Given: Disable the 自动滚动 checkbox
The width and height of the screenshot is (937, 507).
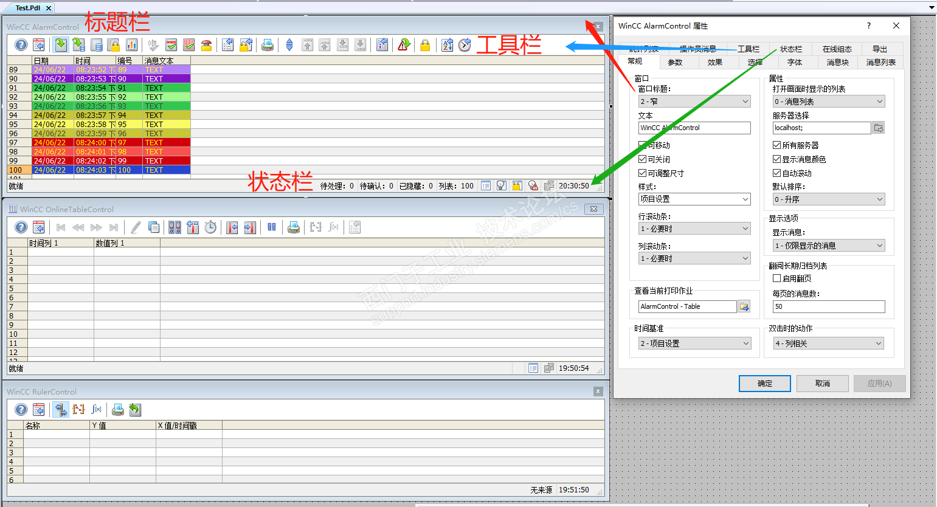Looking at the screenshot, I should tap(777, 173).
